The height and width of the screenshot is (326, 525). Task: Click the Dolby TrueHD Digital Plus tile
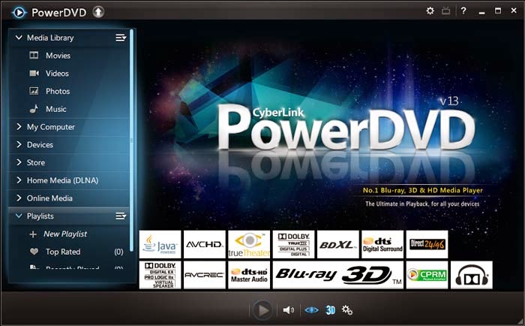click(x=293, y=244)
